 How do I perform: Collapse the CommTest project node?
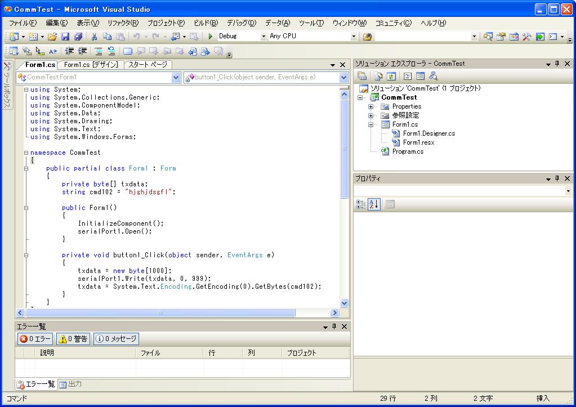pyautogui.click(x=360, y=97)
